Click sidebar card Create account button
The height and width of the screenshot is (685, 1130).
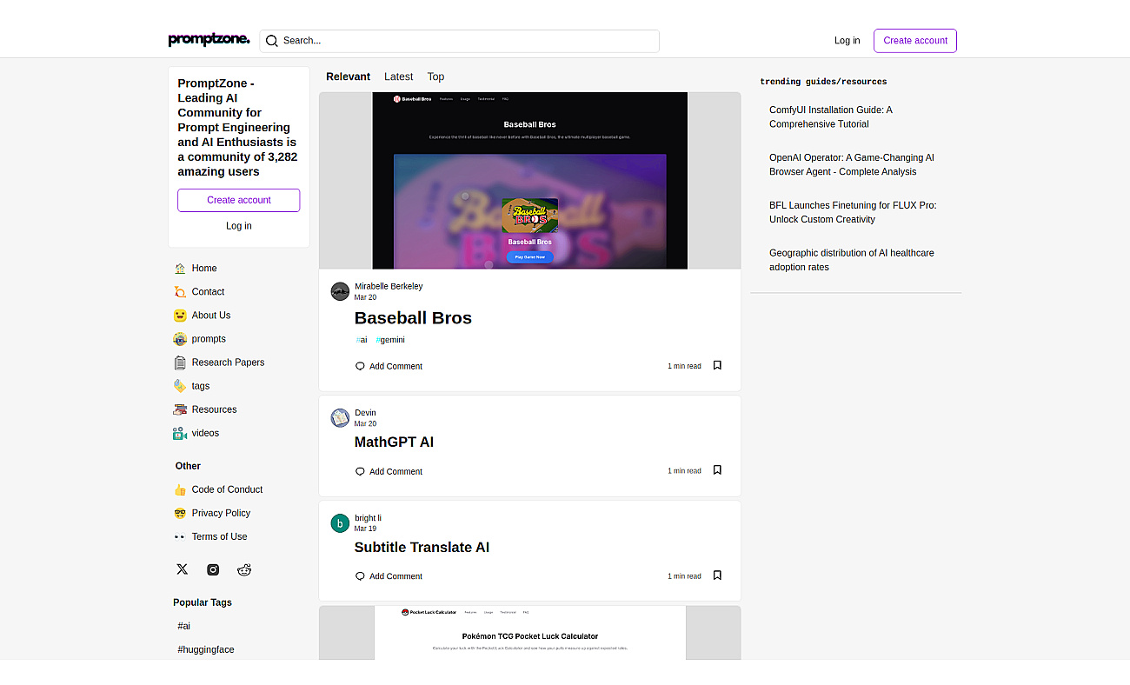239,200
